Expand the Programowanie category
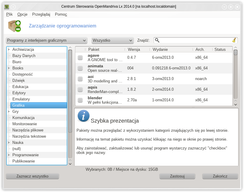 coord(9,155)
